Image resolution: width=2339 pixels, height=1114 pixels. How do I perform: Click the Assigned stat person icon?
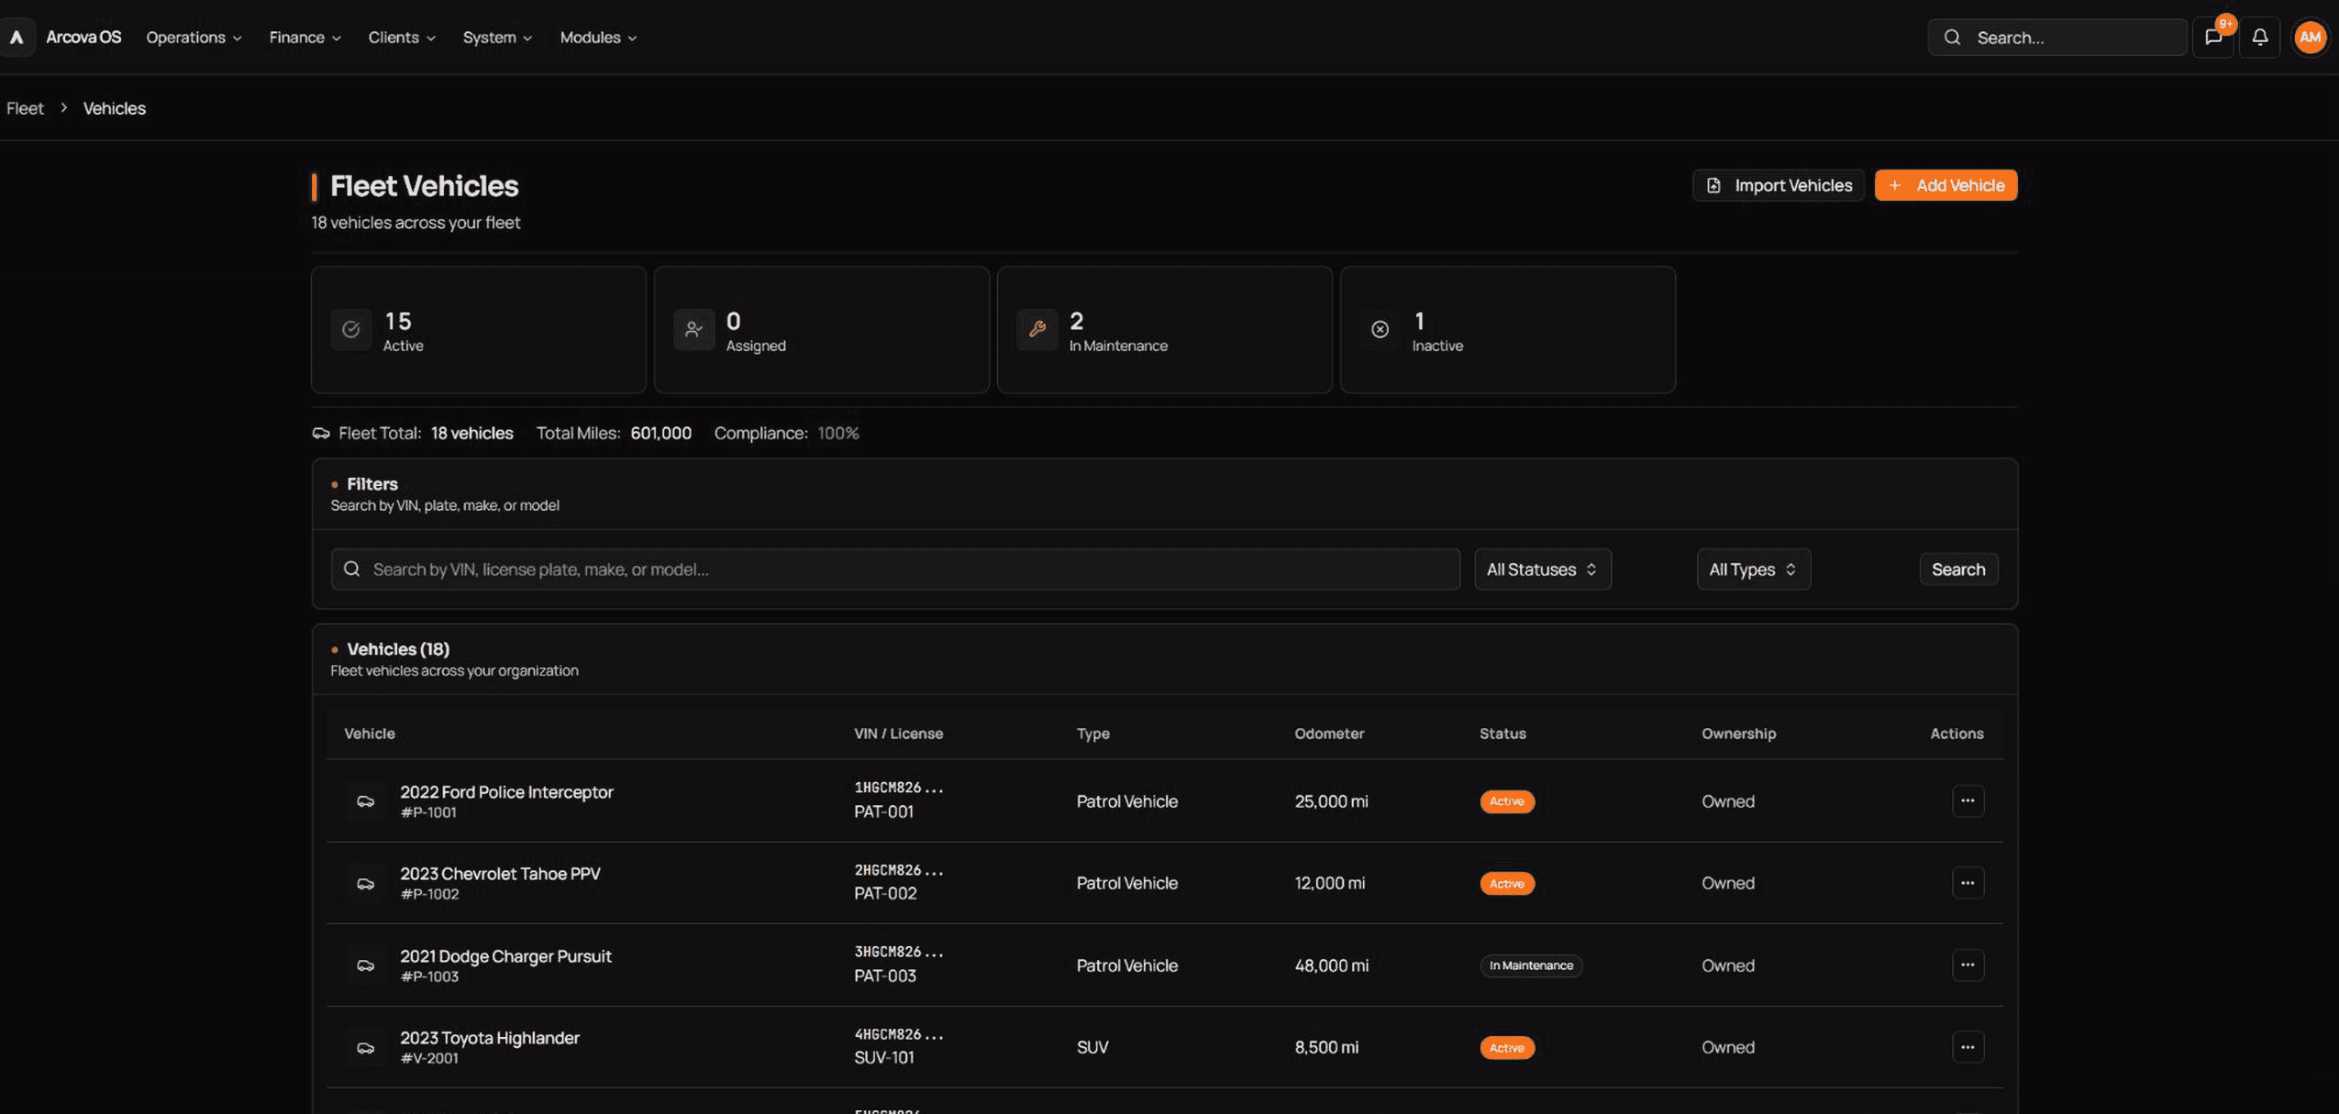(x=693, y=329)
